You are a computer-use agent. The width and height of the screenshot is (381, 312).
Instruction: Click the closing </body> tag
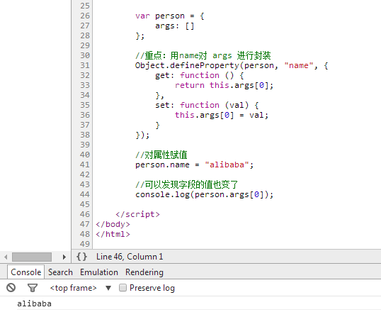113,224
